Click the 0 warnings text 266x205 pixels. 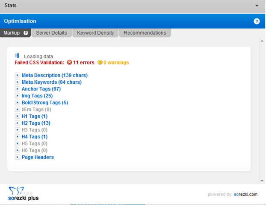pos(116,62)
